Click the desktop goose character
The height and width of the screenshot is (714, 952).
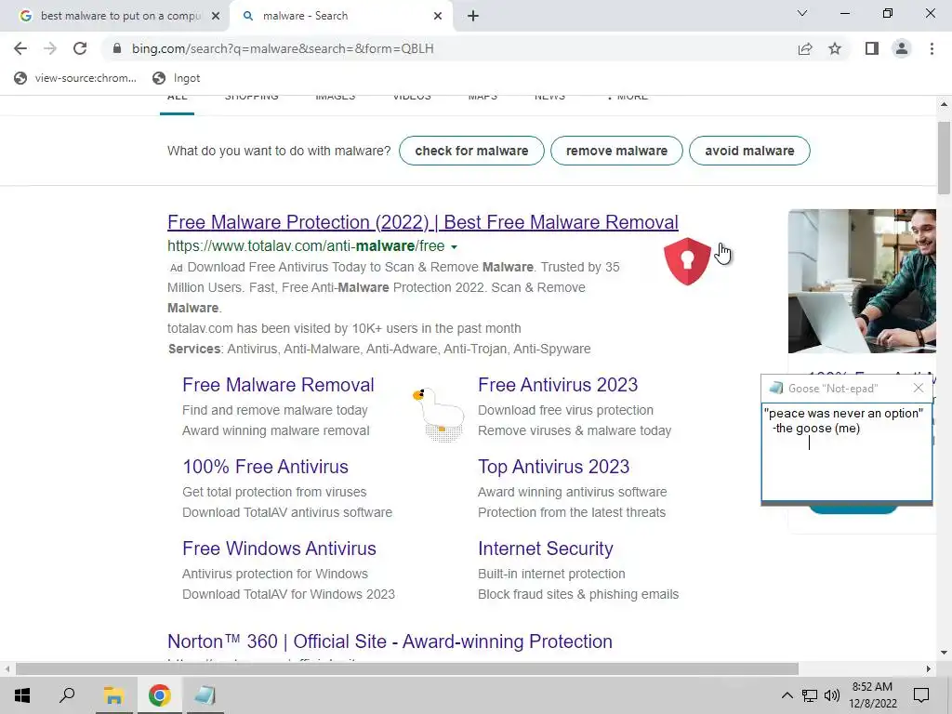440,414
